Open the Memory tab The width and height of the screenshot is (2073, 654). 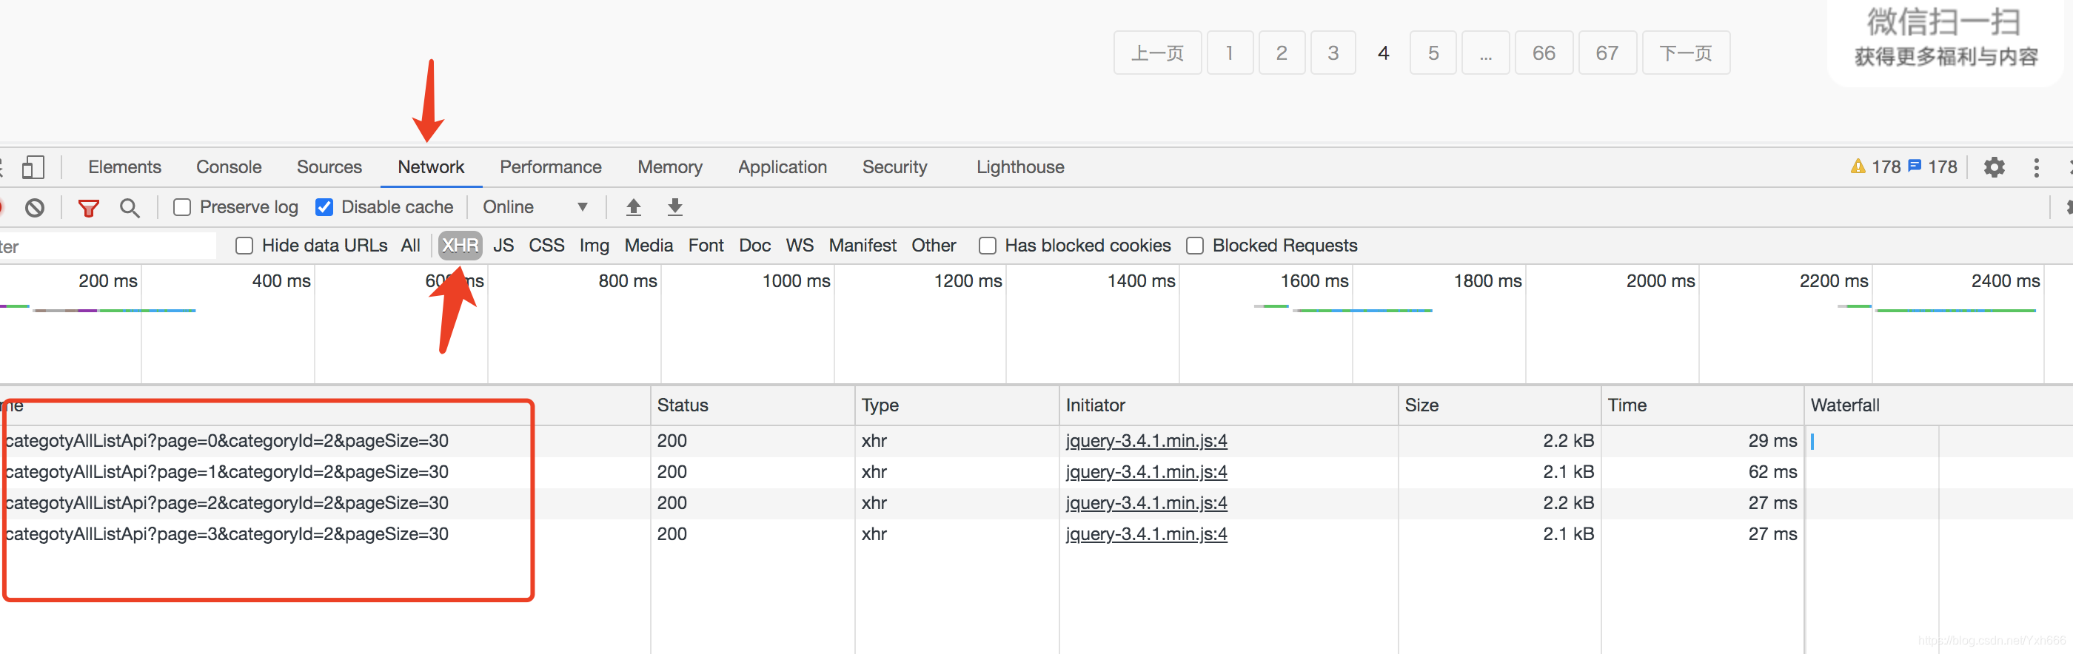pyautogui.click(x=669, y=166)
